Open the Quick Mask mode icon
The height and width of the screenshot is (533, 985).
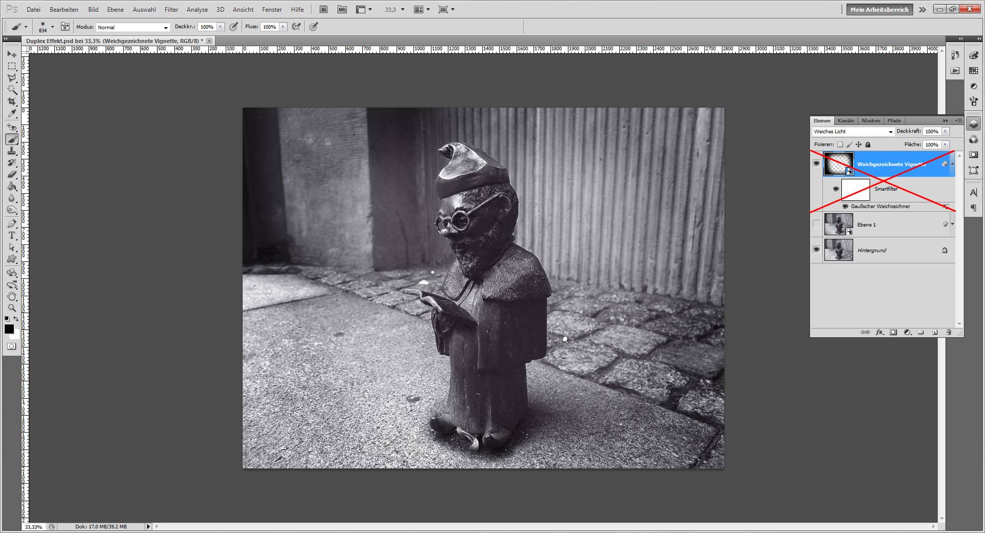coord(11,346)
